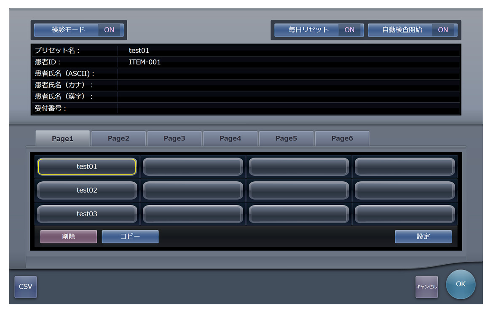The width and height of the screenshot is (493, 314).
Task: Click the empty 受付番号 field
Action: point(289,108)
